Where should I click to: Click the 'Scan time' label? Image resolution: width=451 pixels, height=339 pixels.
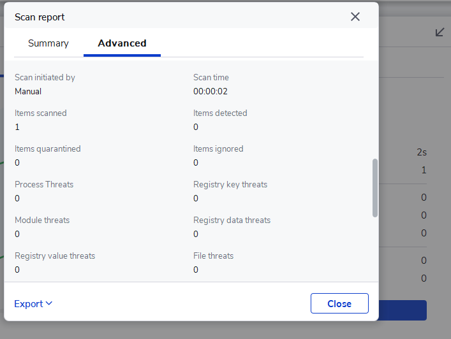click(x=211, y=77)
